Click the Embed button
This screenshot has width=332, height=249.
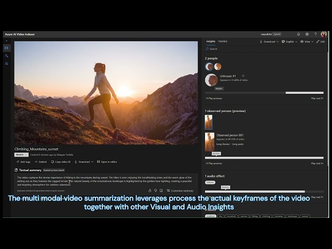(x=40, y=162)
